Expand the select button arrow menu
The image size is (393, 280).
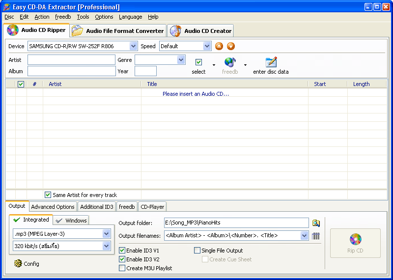pos(214,65)
